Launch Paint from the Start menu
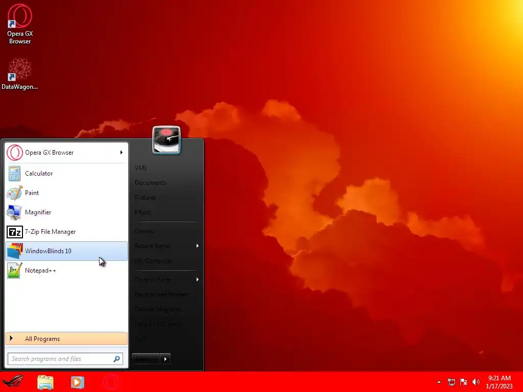This screenshot has height=392, width=523. (x=66, y=193)
